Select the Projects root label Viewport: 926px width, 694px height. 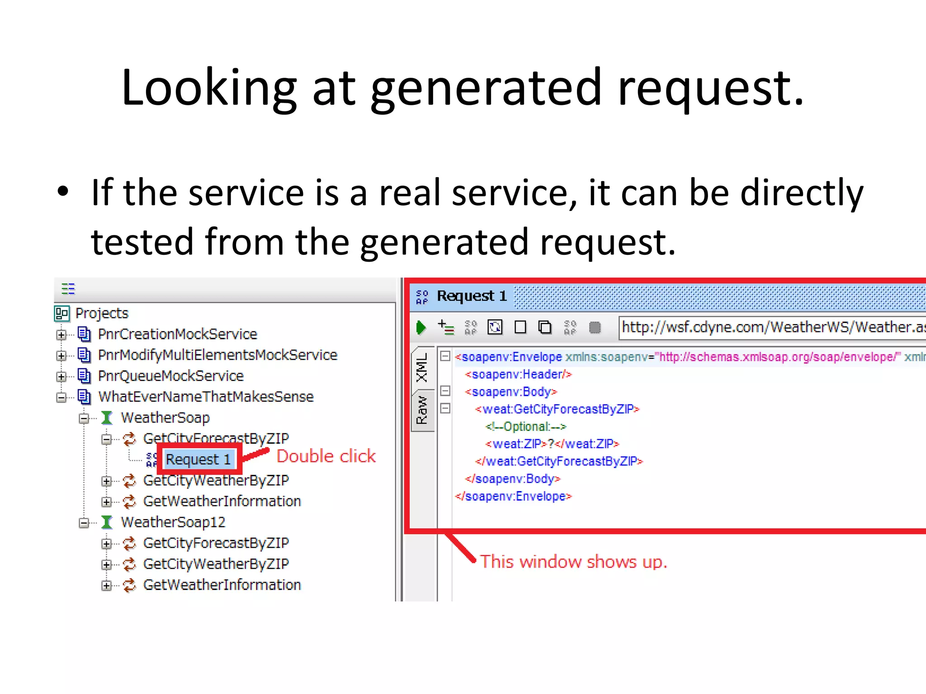click(x=102, y=313)
